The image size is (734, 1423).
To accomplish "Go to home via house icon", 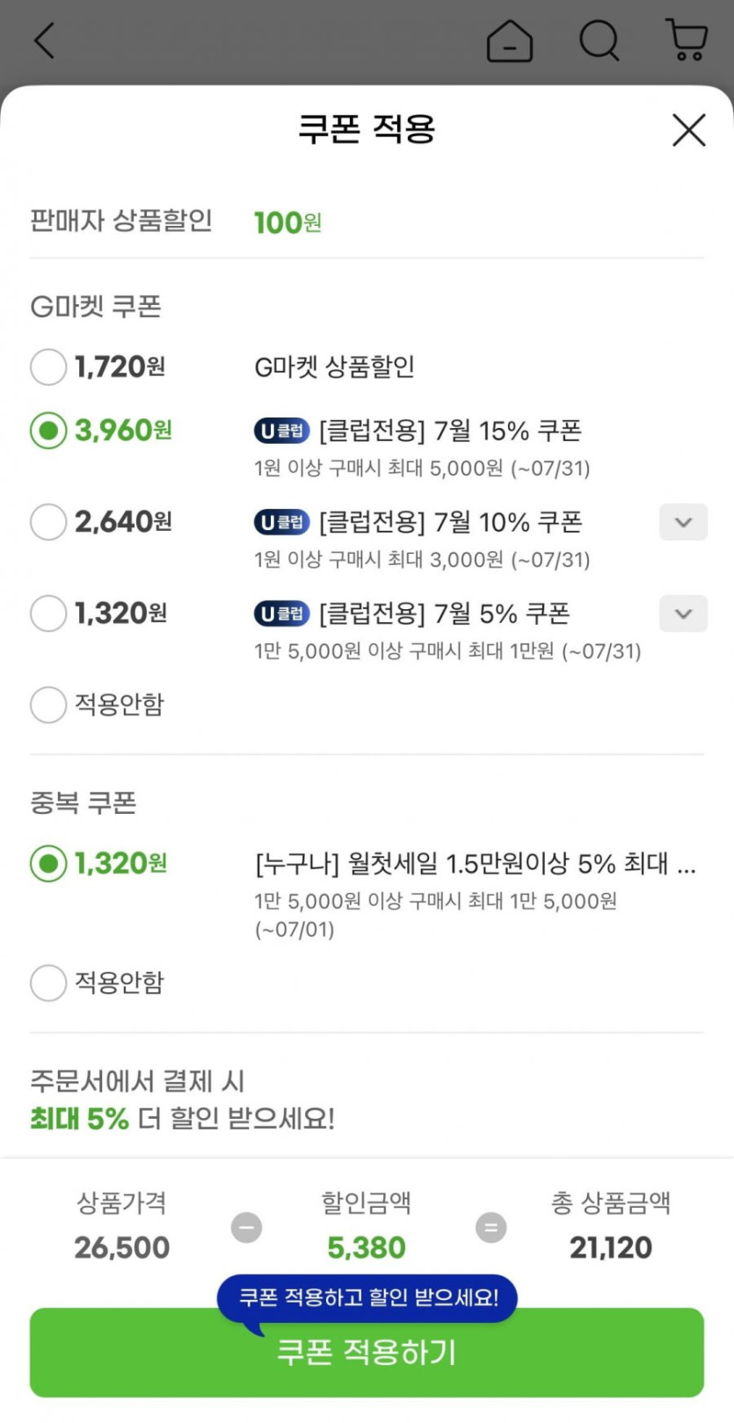I will point(510,40).
